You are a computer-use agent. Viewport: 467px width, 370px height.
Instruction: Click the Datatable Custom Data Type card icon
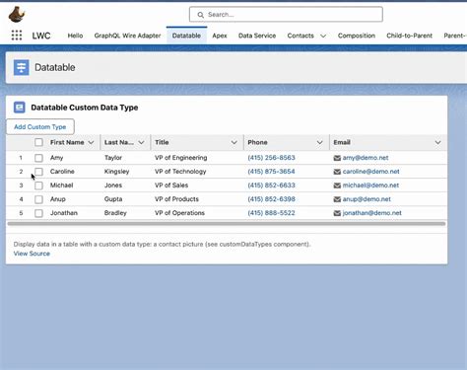click(x=20, y=108)
